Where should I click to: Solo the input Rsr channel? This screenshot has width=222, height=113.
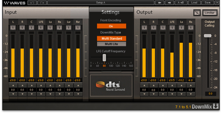point(78,28)
